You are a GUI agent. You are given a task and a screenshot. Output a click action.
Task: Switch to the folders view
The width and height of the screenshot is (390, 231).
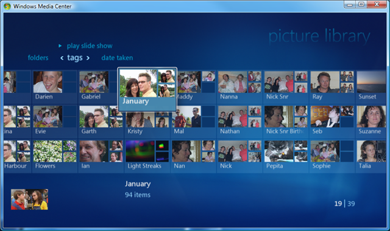(38, 58)
